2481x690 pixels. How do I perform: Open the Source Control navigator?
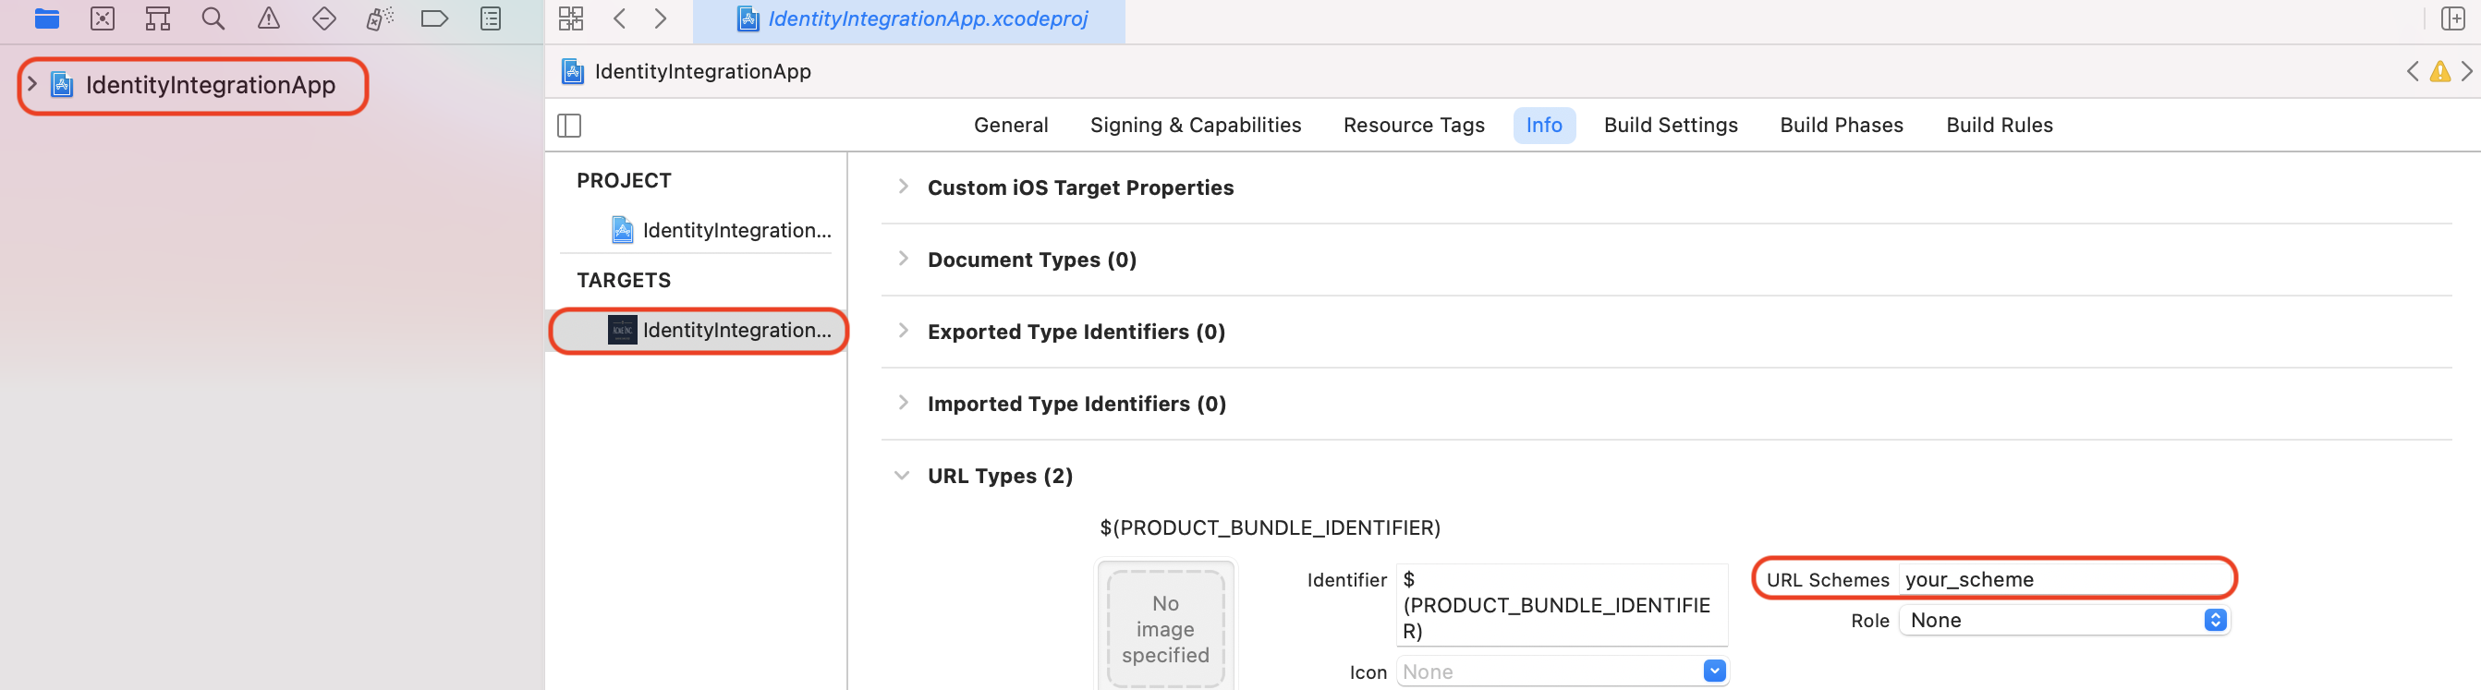tap(102, 18)
